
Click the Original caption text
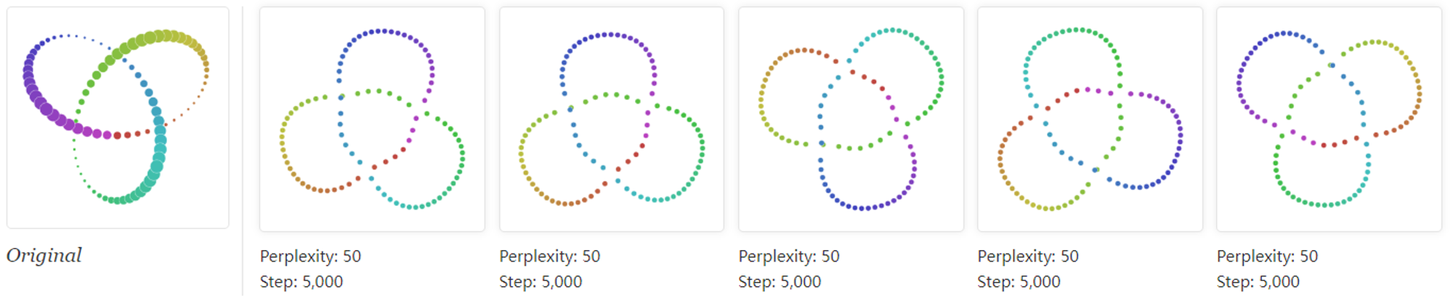pyautogui.click(x=44, y=256)
